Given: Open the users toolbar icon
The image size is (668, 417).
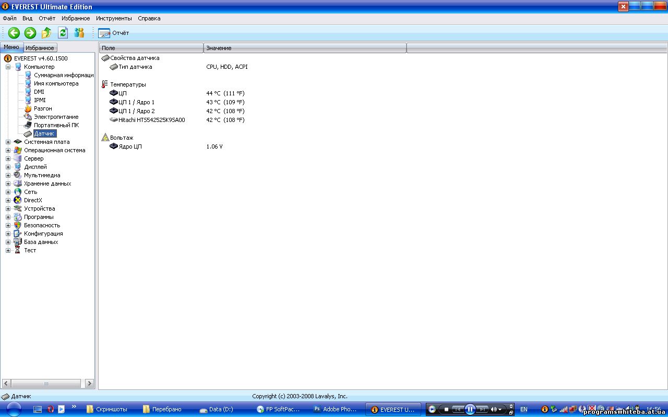Looking at the screenshot, I should click(x=79, y=33).
